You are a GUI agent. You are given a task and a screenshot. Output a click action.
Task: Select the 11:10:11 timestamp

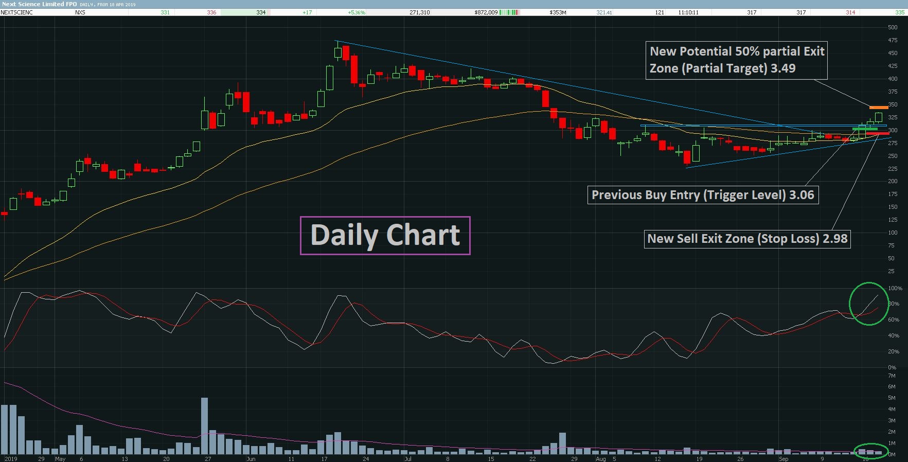(688, 12)
